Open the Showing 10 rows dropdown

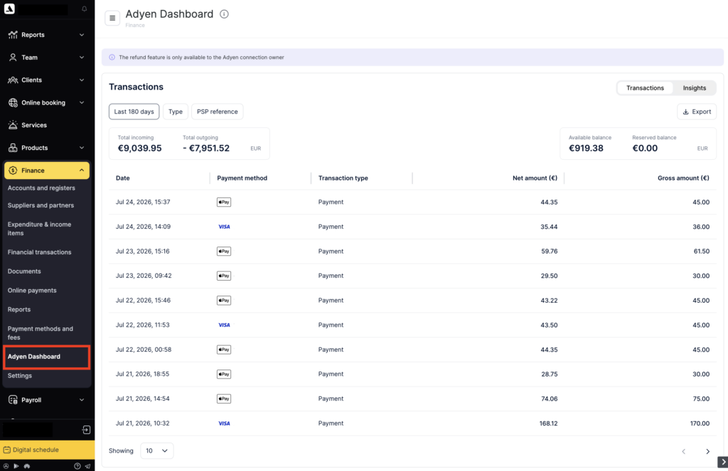pos(157,450)
